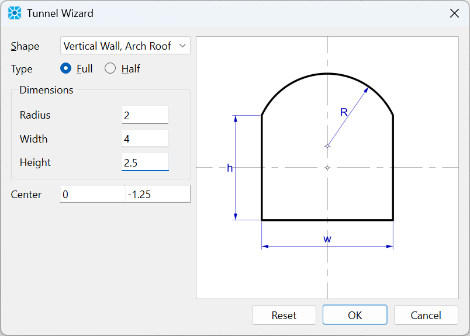Image resolution: width=470 pixels, height=336 pixels.
Task: Click the Height label text
Action: (35, 162)
